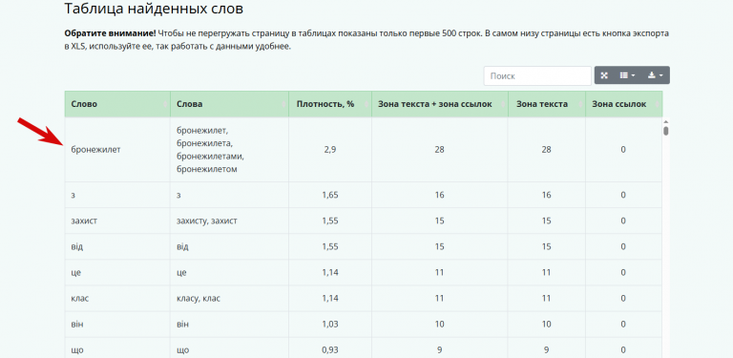Open the export data dropdown
733x358 pixels.
pos(656,75)
